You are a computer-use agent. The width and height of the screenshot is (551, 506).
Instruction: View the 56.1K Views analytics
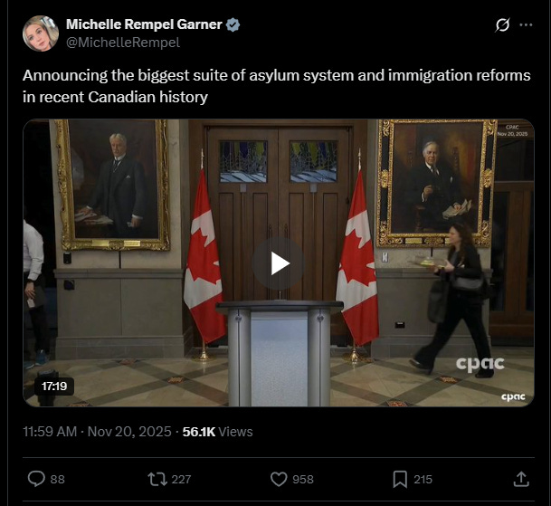[217, 432]
